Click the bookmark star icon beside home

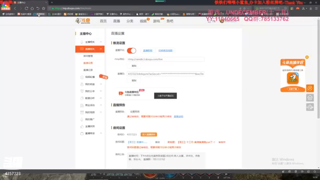44,8
